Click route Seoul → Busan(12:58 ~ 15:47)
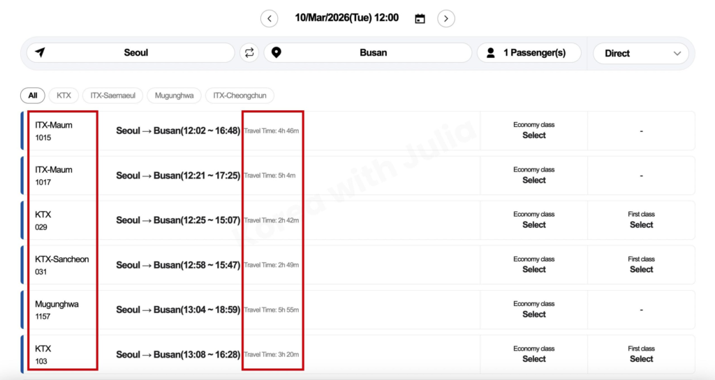The image size is (715, 380). click(178, 265)
